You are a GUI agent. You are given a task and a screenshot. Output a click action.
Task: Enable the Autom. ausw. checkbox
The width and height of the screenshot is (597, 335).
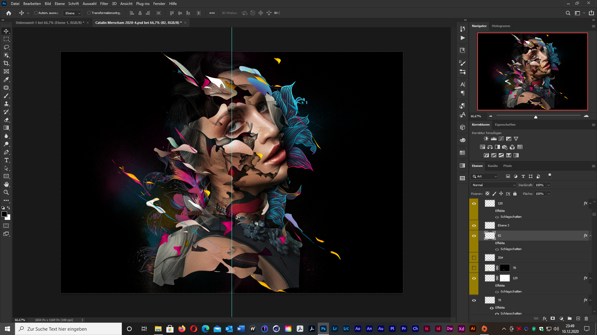(36, 13)
